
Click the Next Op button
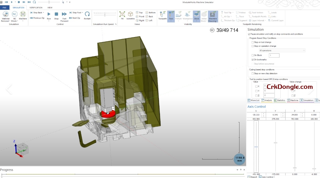[x=75, y=18]
